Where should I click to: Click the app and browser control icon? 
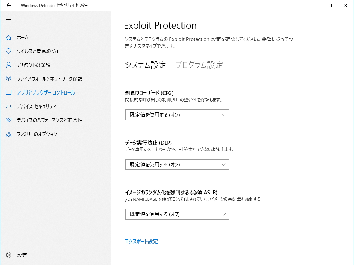pos(9,92)
